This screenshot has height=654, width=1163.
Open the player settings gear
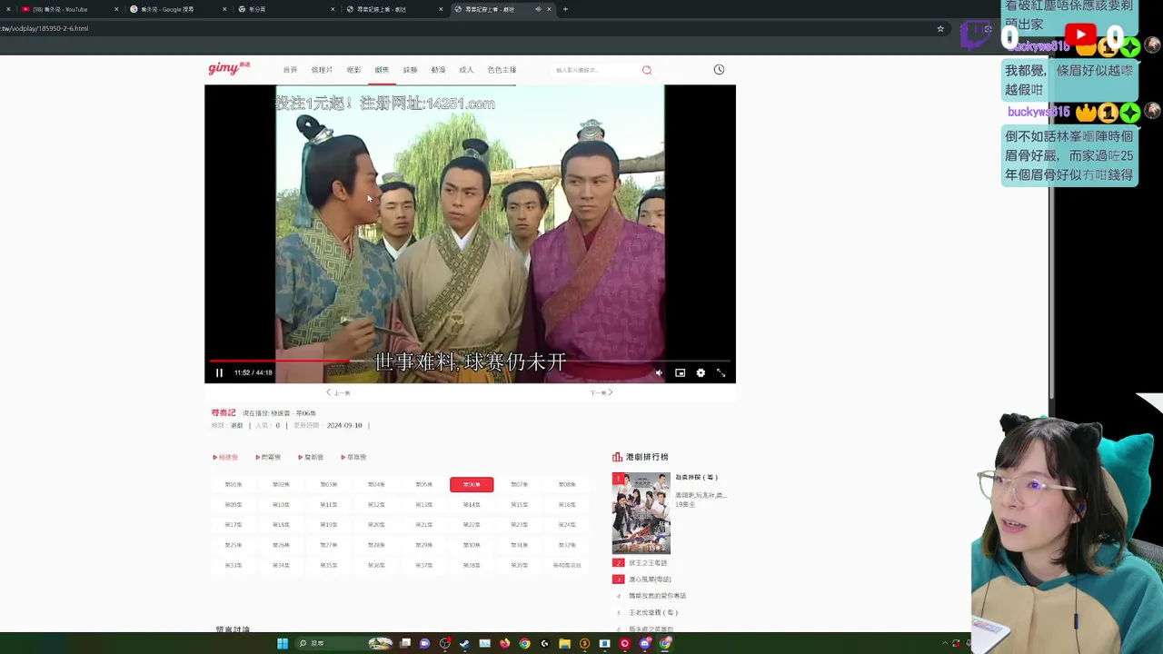click(x=701, y=372)
